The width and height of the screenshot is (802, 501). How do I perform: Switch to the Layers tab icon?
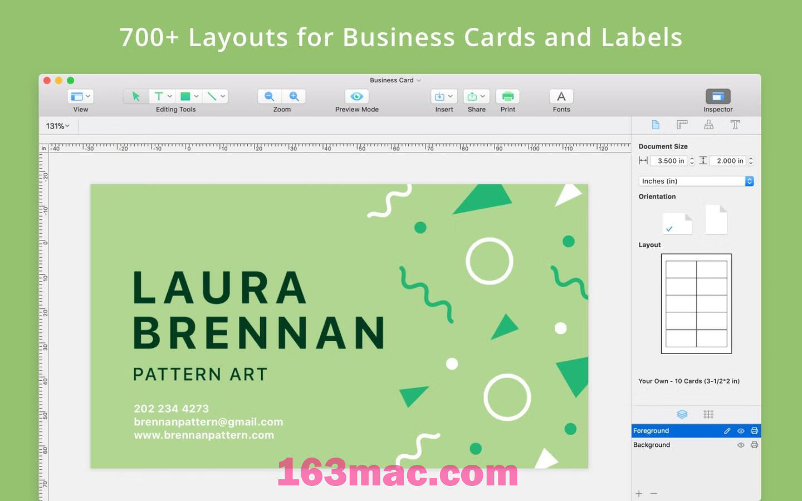click(682, 414)
